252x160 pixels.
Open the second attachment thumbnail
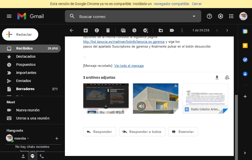(155, 98)
